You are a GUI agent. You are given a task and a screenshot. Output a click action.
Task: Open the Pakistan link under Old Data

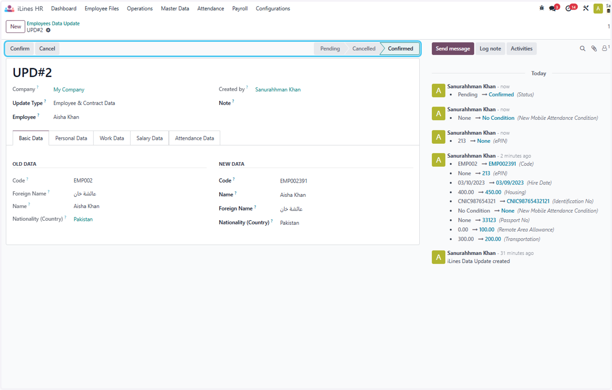click(x=83, y=219)
